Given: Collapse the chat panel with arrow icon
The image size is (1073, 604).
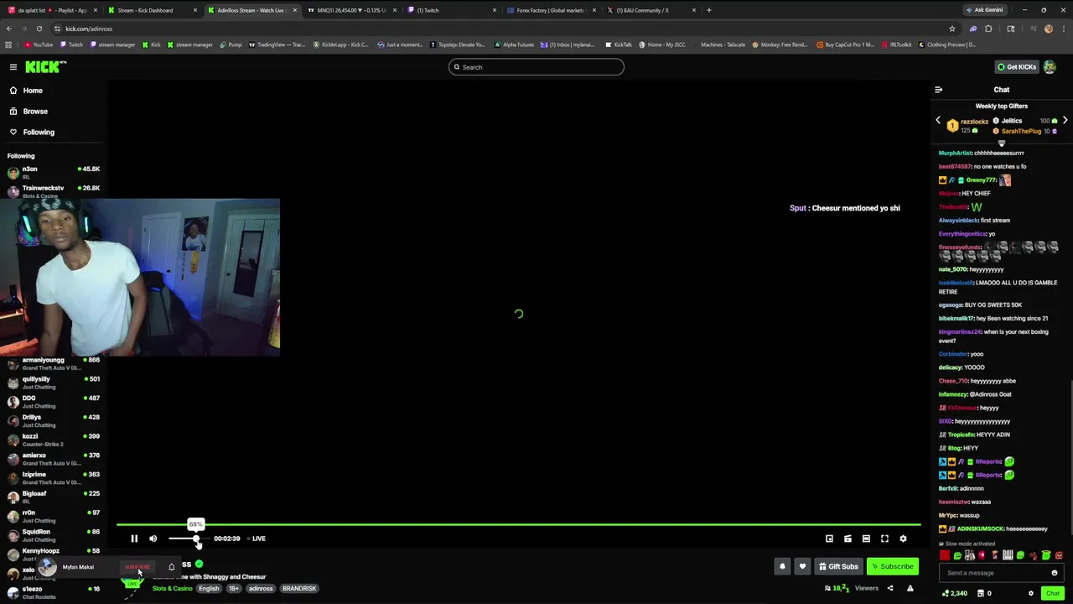Looking at the screenshot, I should [x=938, y=90].
